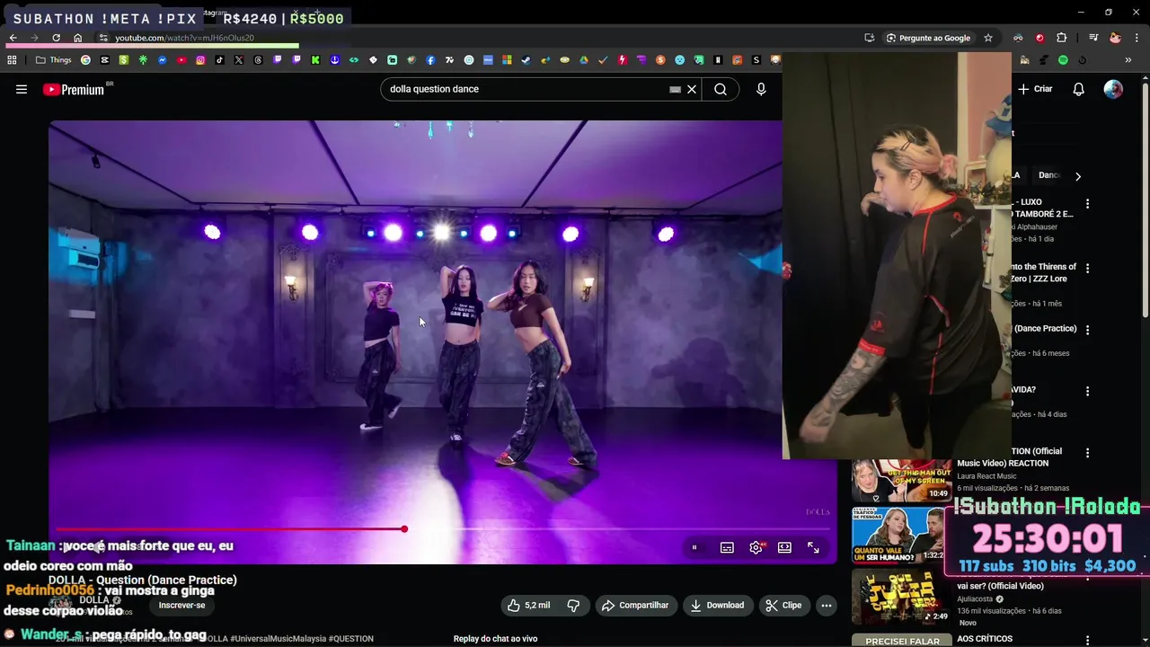Like the video (5,2 mil)
Image resolution: width=1150 pixels, height=647 pixels.
pos(527,606)
